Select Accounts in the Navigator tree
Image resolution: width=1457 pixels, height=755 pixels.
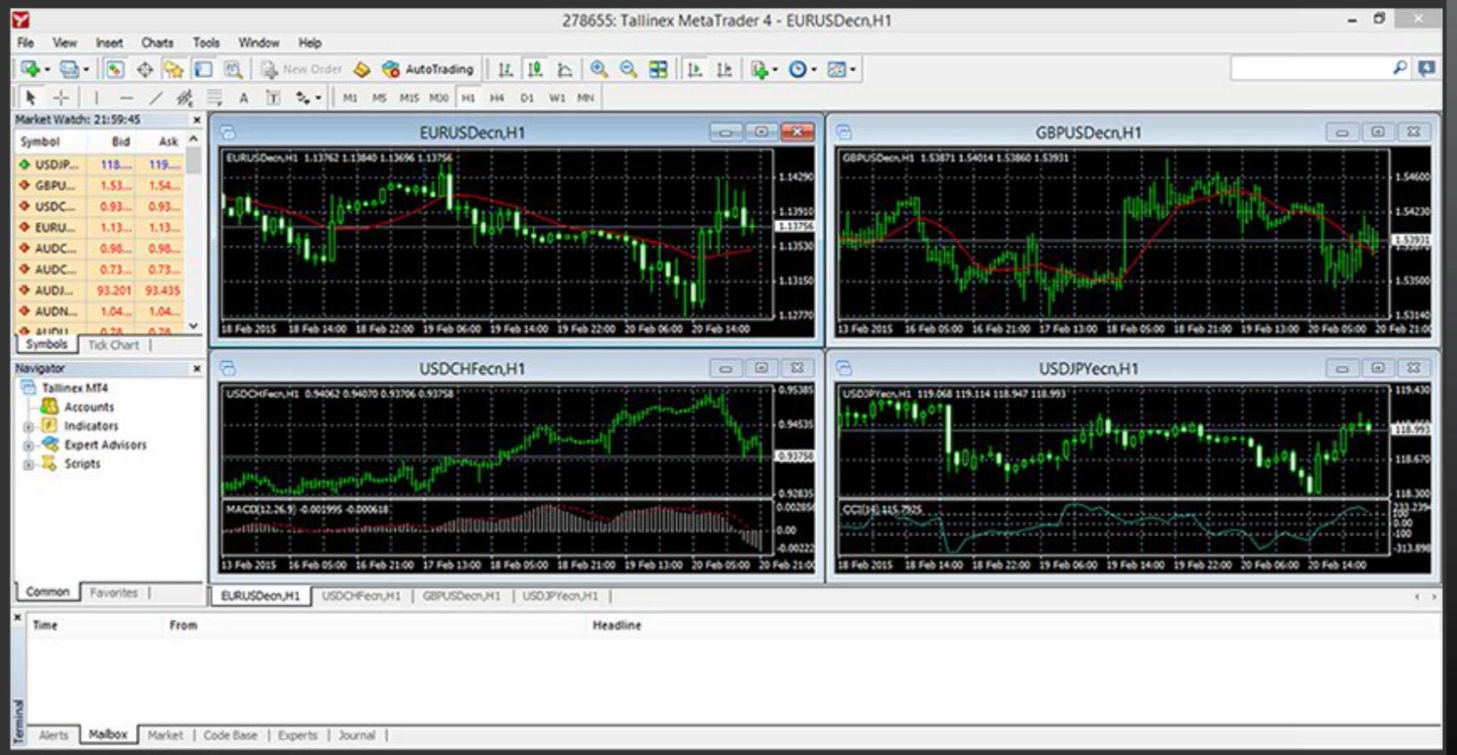point(89,408)
